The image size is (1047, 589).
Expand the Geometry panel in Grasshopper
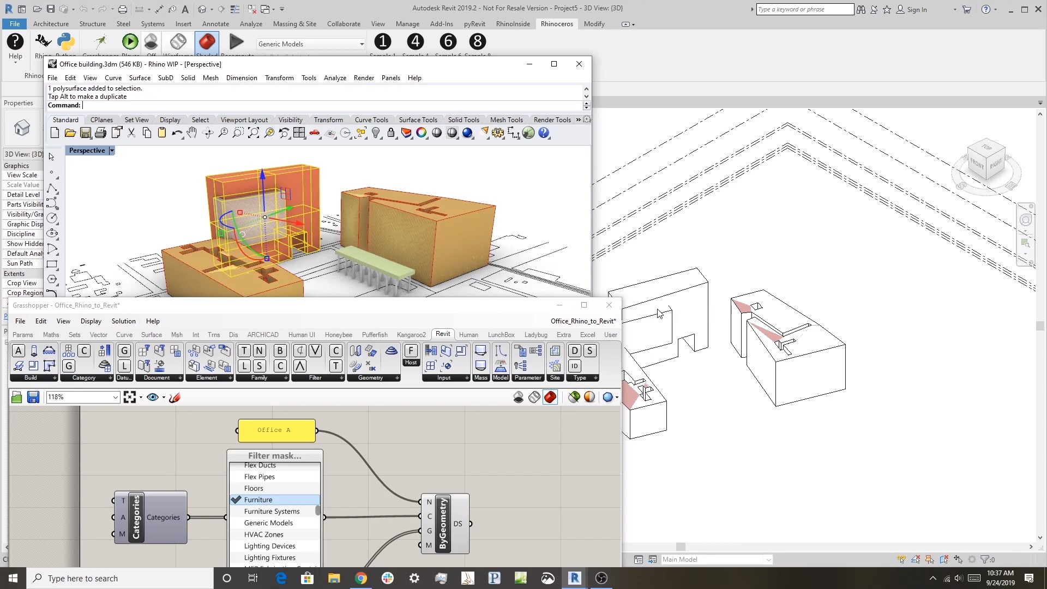(x=397, y=378)
